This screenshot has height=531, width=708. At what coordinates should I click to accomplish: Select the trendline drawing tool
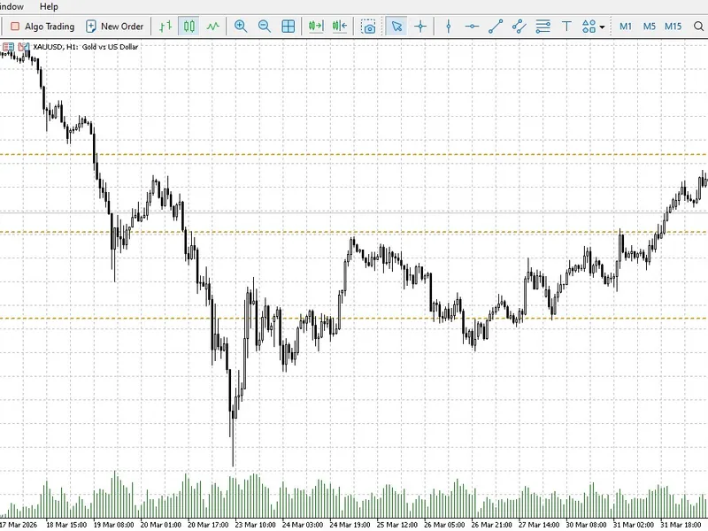[x=496, y=27]
